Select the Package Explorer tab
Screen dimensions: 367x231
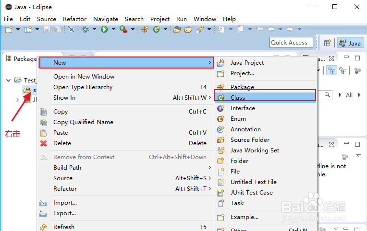[x=22, y=58]
